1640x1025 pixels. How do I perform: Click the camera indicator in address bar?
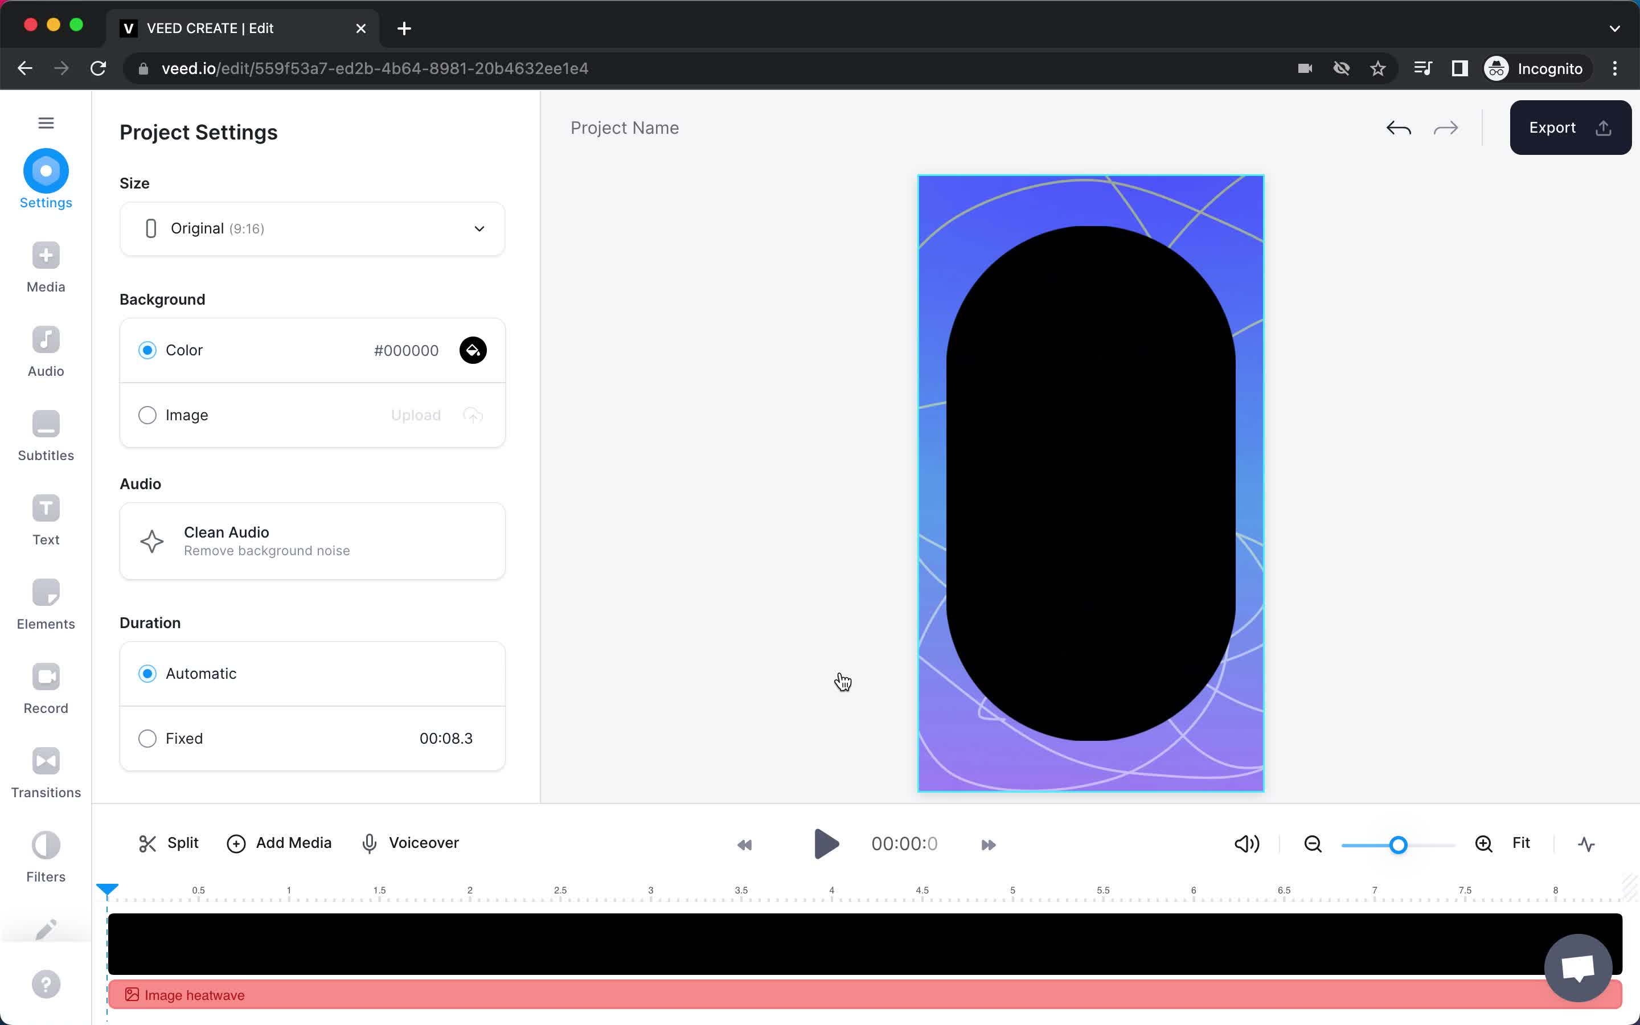(1305, 68)
